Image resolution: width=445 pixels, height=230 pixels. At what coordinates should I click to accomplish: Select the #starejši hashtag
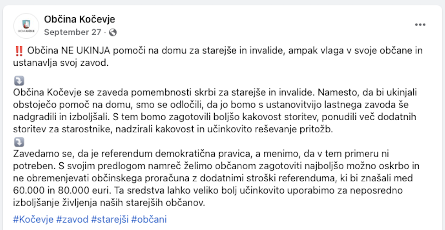click(x=109, y=219)
